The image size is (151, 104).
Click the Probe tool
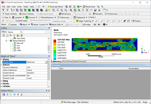87,24
